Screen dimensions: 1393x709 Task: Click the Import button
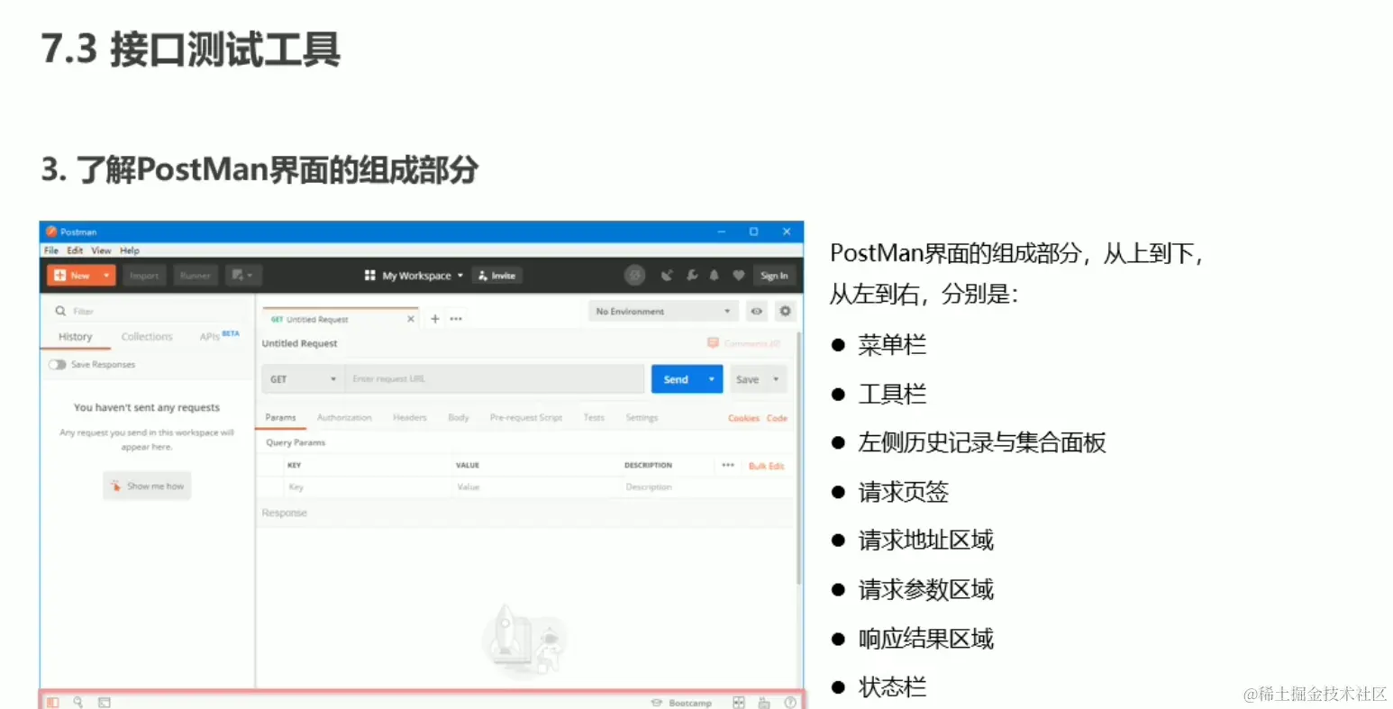[x=144, y=276]
